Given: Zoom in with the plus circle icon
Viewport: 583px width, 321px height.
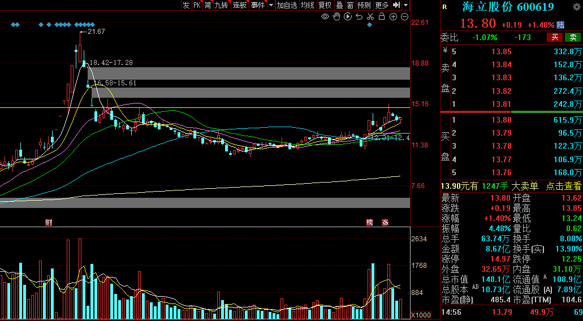Looking at the screenshot, I should 394,16.
